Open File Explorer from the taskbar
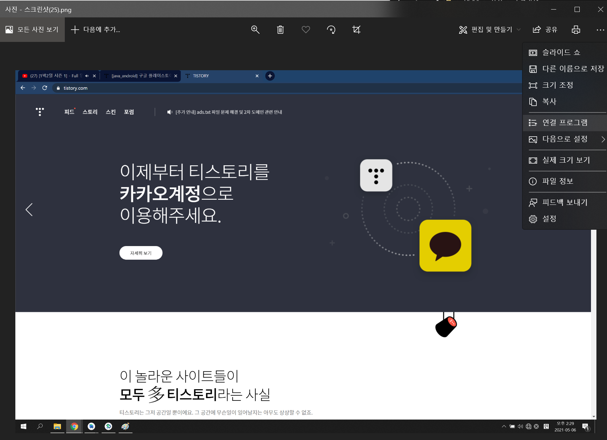 pos(57,426)
